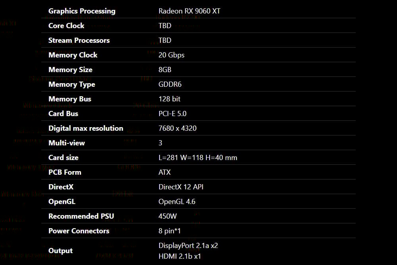Select the DirectX 12 API value
Image resolution: width=397 pixels, height=265 pixels.
point(181,187)
